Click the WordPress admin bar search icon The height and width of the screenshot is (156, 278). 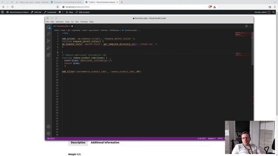274,12
